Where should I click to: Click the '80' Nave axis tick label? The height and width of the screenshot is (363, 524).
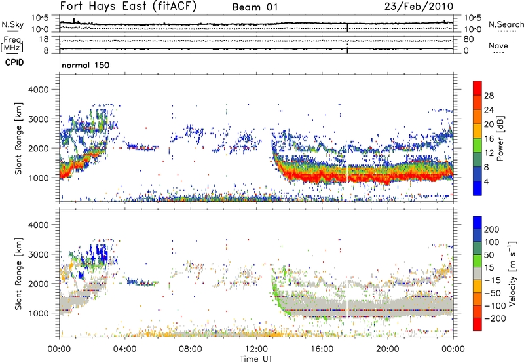click(468, 39)
